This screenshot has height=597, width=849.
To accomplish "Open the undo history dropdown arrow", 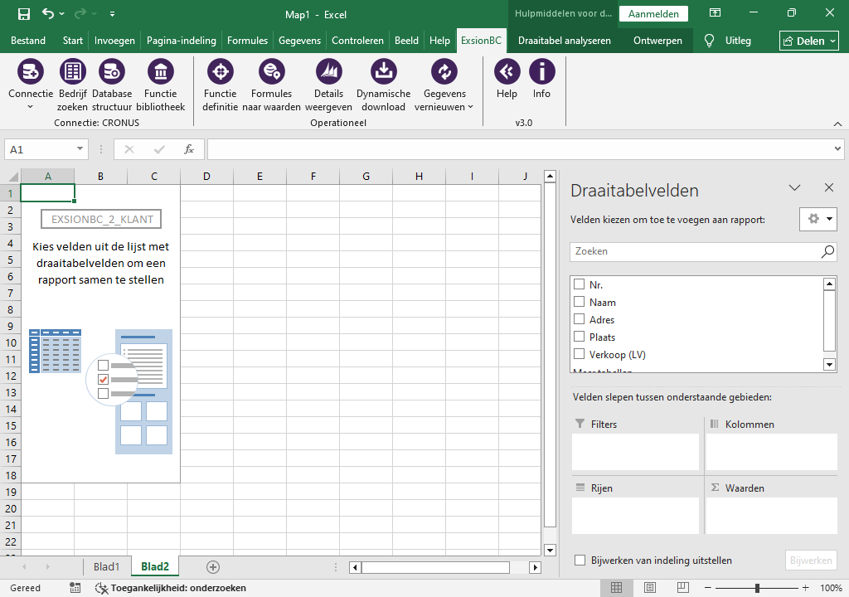I will [x=61, y=13].
